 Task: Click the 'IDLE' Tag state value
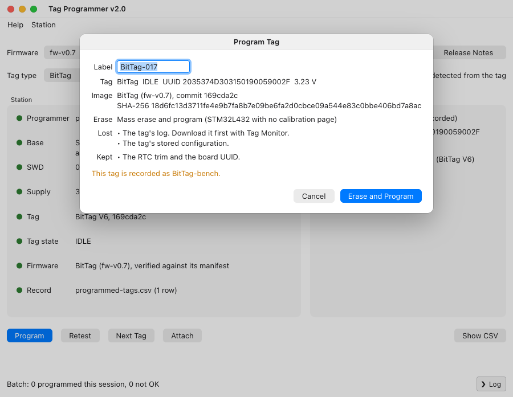83,241
